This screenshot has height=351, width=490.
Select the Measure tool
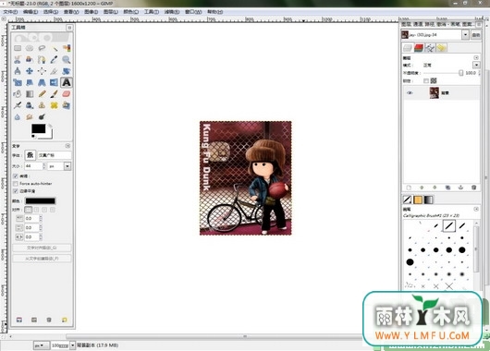[18, 71]
